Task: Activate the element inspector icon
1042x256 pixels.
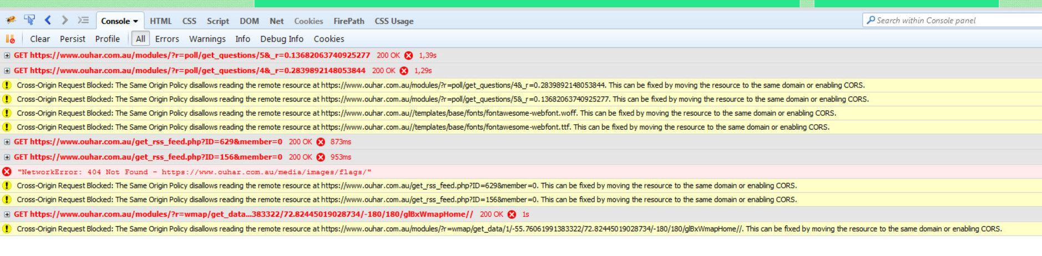Action: click(x=29, y=21)
